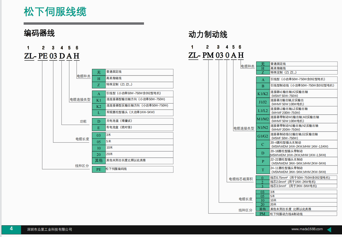Open the www.mada1688.com link
The image size is (342, 237).
307,229
